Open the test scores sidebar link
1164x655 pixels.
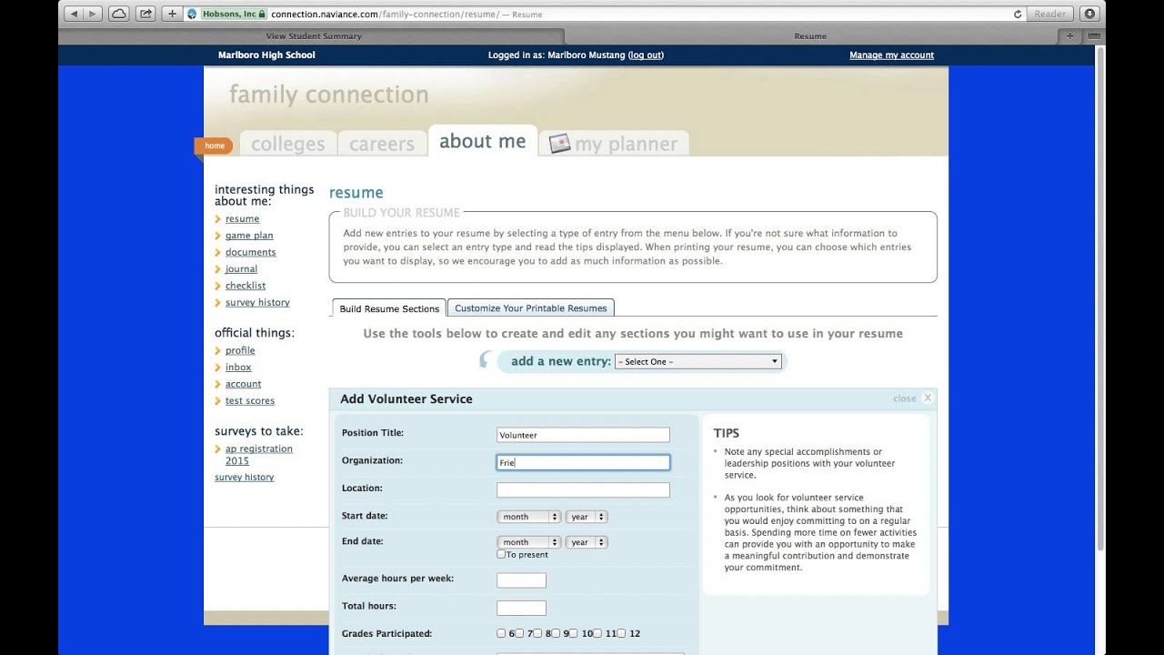[x=250, y=400]
